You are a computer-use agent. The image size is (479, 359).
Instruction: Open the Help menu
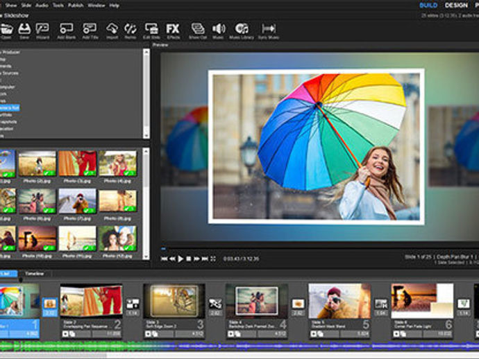114,5
